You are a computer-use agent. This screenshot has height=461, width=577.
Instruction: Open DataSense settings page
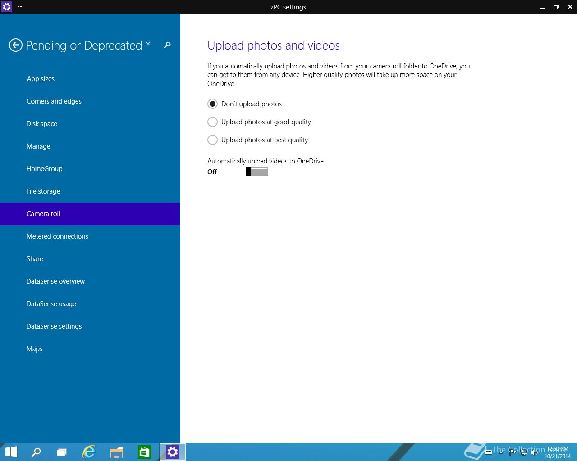[90, 326]
